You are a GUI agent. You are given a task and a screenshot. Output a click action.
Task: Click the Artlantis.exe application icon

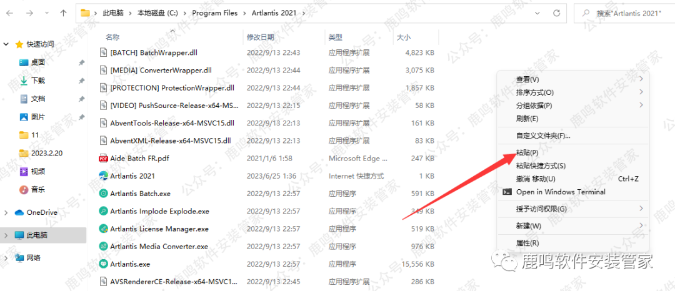tap(104, 264)
